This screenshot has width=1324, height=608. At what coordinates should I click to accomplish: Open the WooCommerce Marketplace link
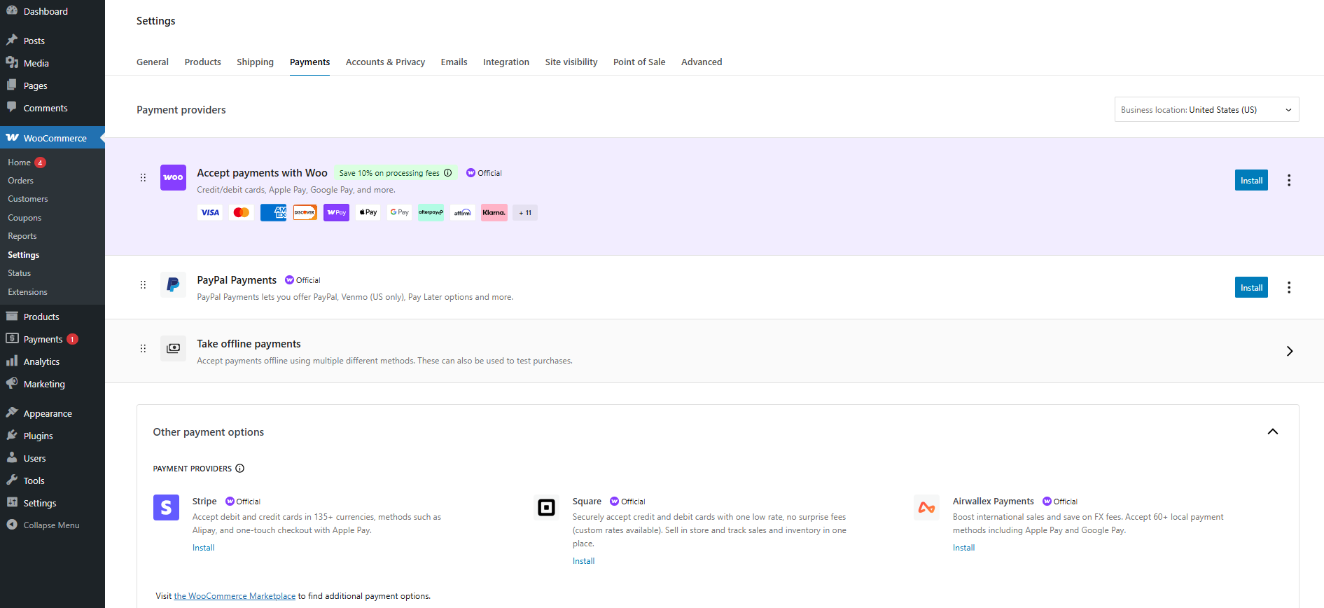point(235,596)
